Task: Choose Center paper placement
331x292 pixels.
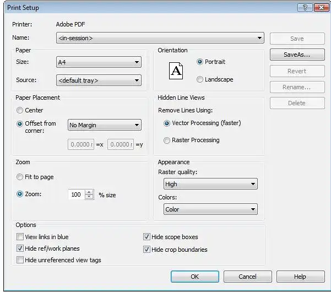Action: coord(20,110)
